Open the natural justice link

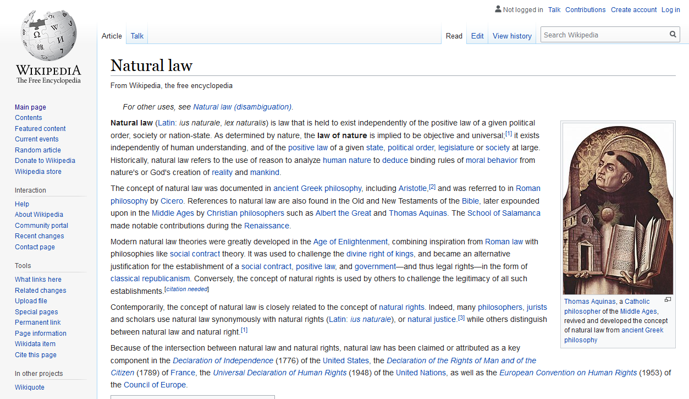[432, 319]
